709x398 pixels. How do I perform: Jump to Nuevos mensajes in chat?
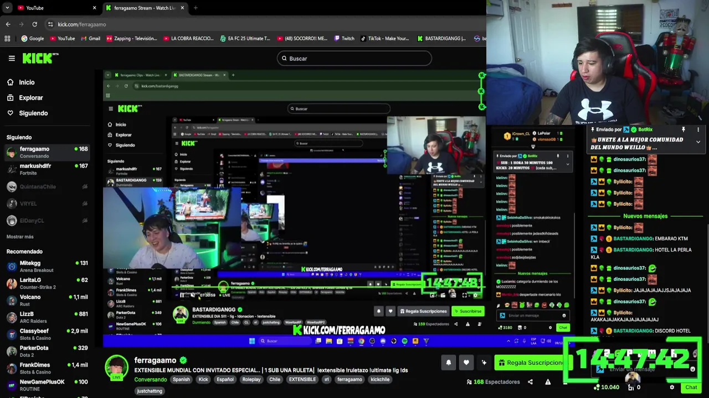(x=645, y=216)
